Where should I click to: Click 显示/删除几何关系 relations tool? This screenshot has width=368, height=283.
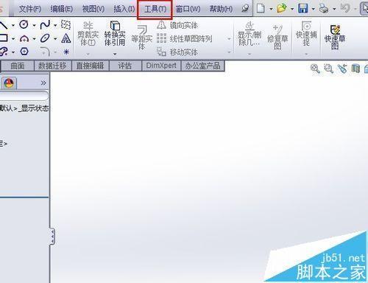click(x=250, y=34)
